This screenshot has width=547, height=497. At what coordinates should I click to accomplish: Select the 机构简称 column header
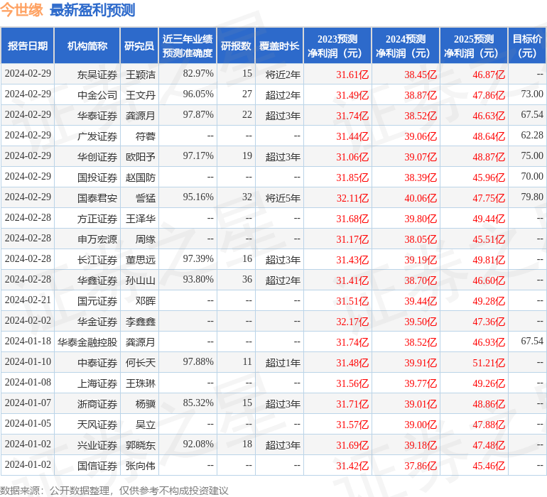[x=87, y=45]
